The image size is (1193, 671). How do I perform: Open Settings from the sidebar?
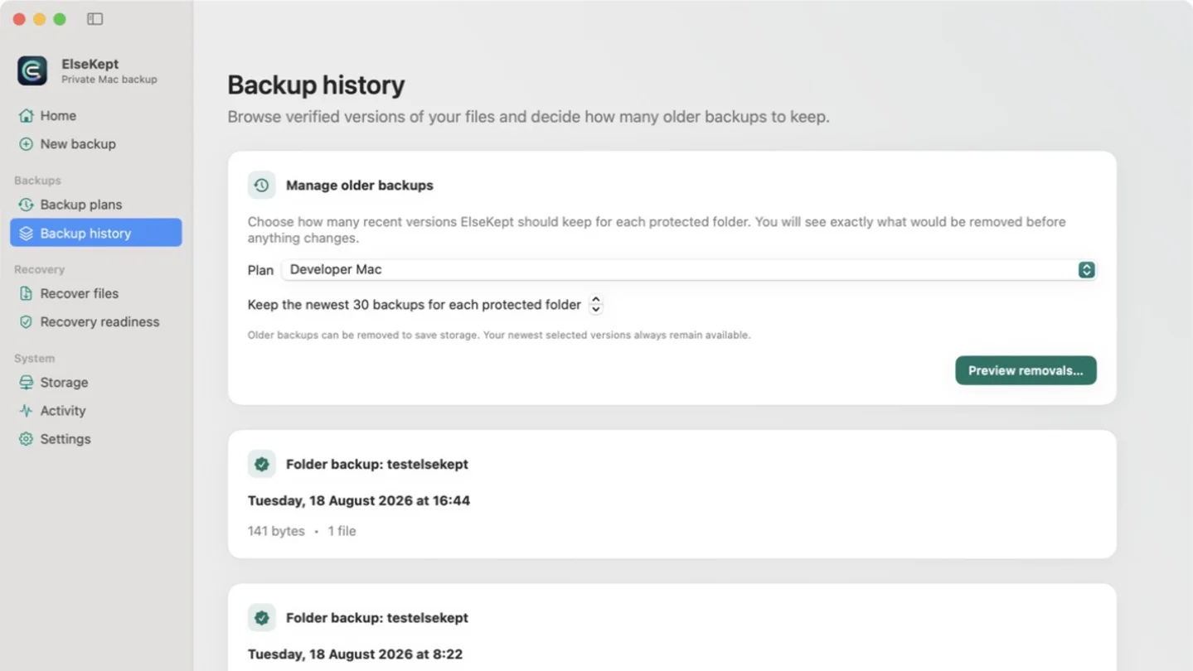(x=96, y=439)
